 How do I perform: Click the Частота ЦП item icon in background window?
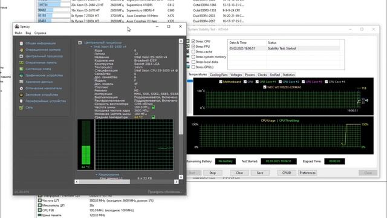(x=40, y=200)
